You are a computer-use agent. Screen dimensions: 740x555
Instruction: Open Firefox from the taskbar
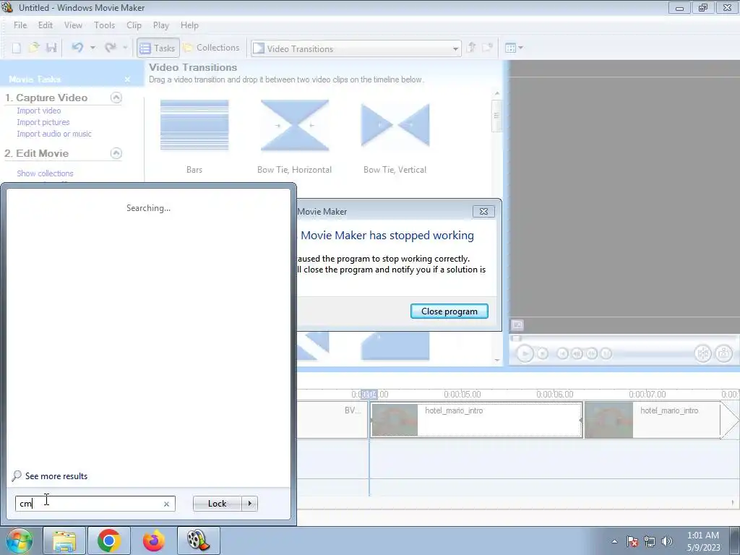point(154,541)
